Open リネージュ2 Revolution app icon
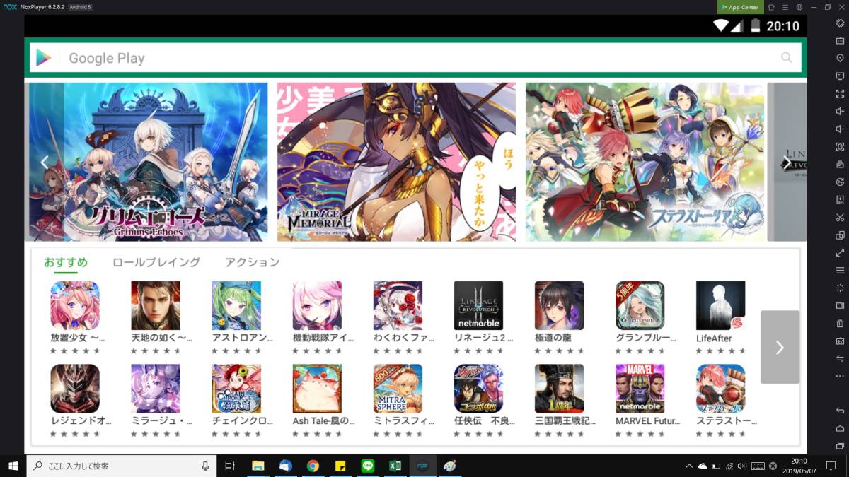The height and width of the screenshot is (477, 849). 478,305
